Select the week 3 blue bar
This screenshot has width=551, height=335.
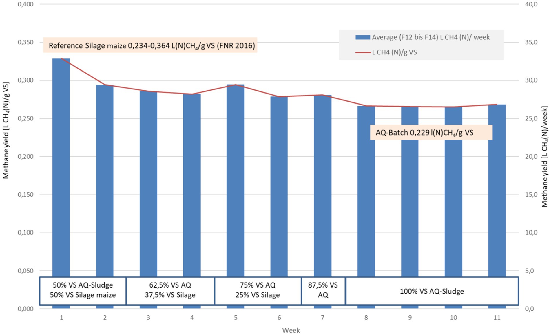[x=148, y=200]
